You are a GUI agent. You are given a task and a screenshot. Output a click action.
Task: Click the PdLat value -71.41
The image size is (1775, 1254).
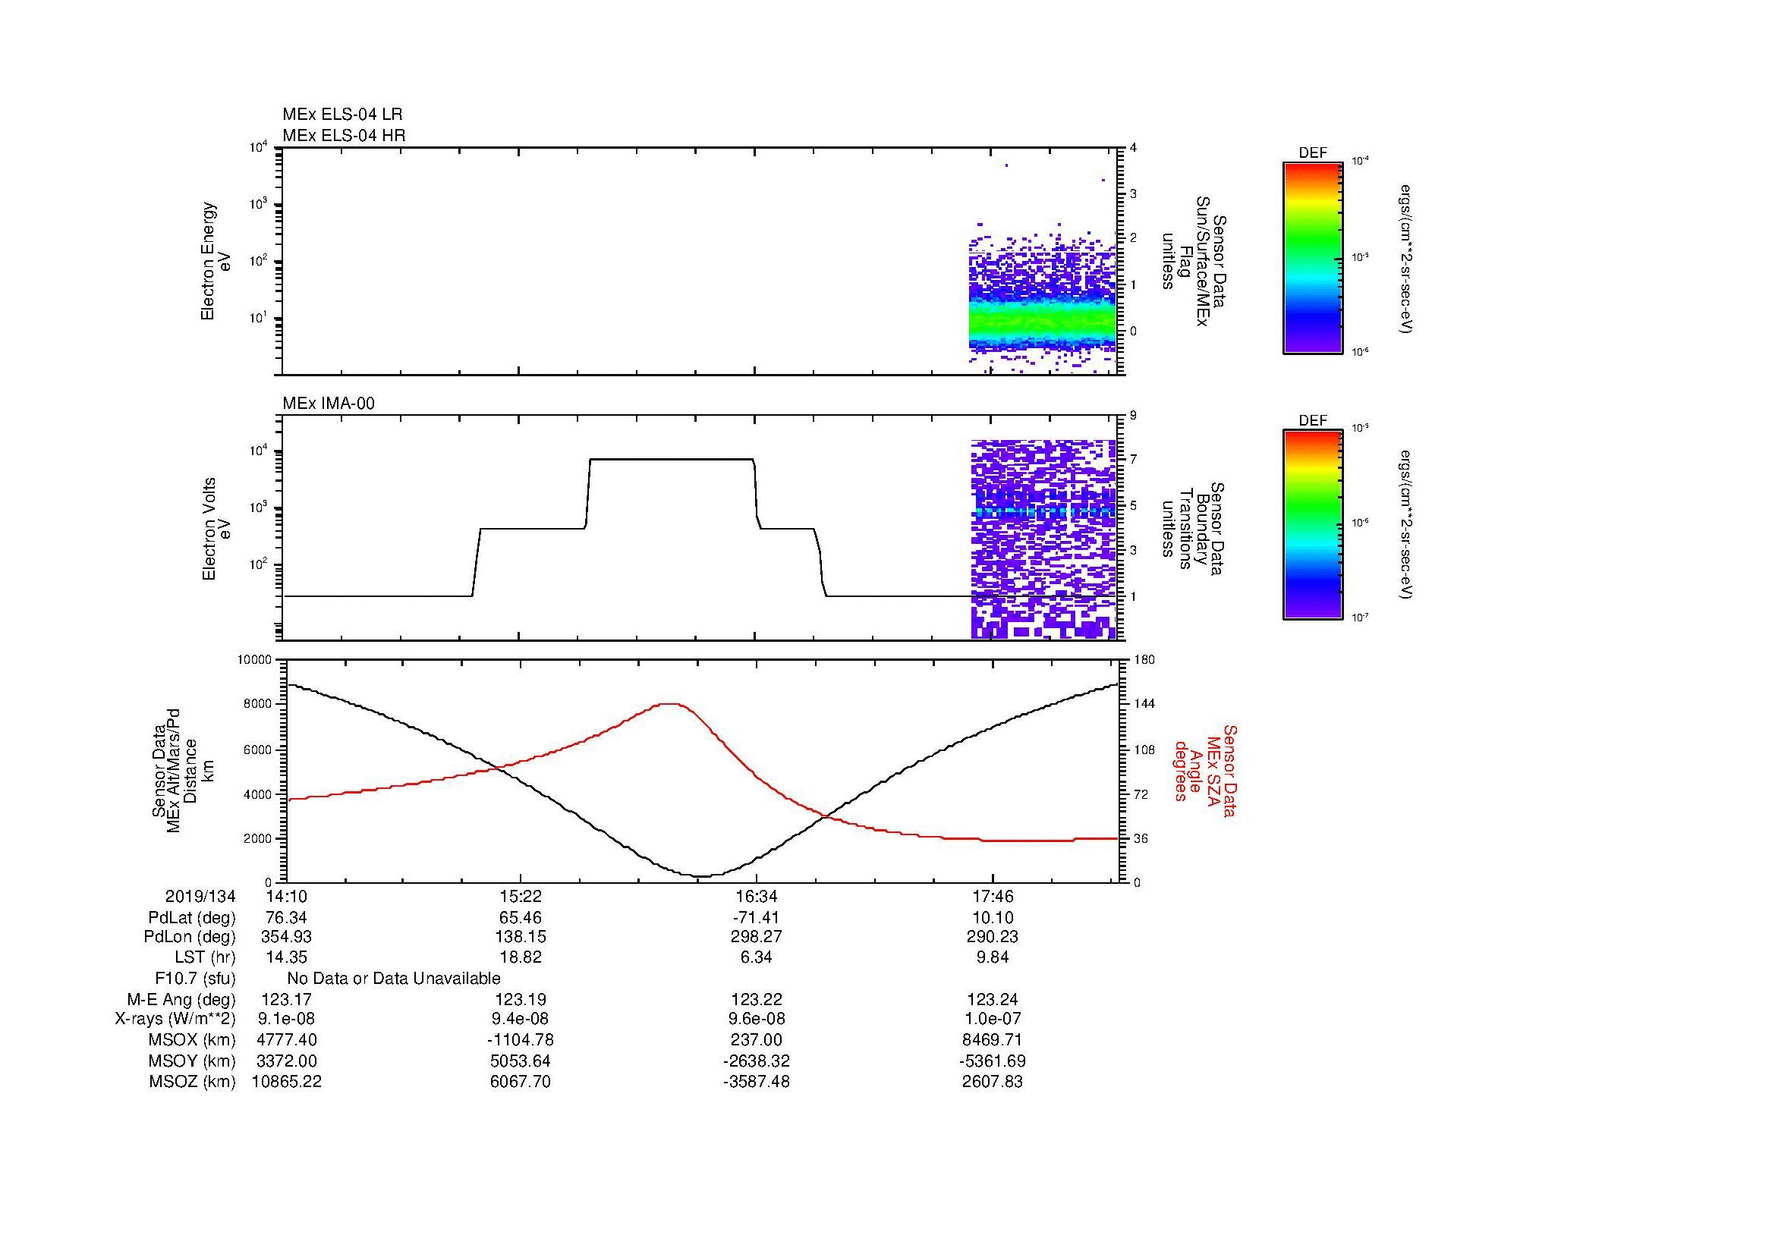(x=756, y=918)
